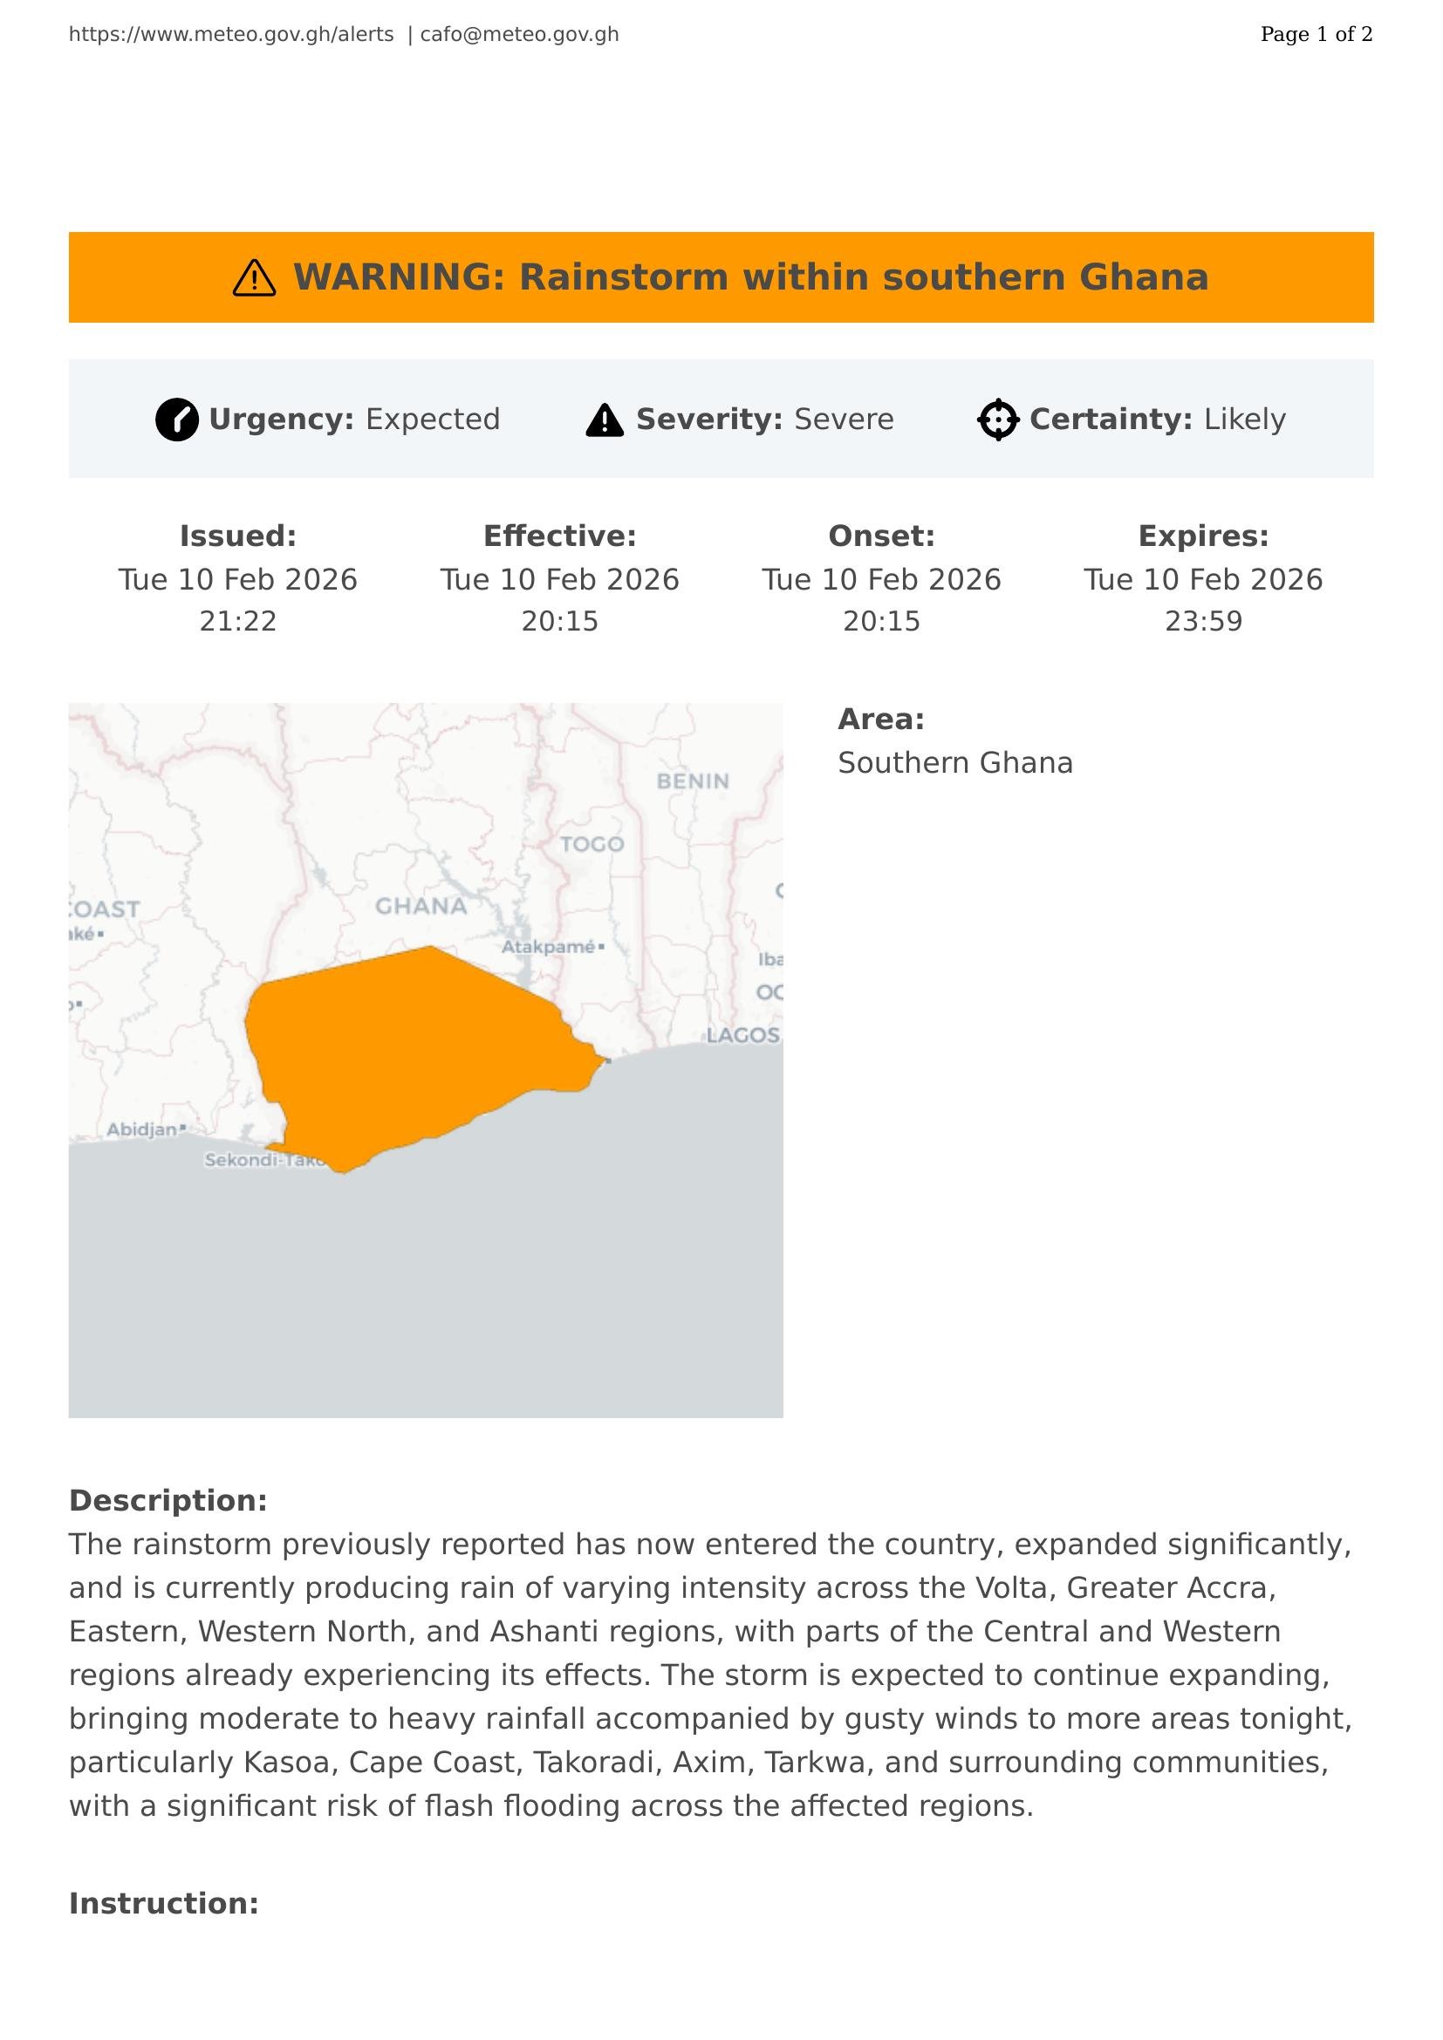Screen dimensions: 1443x2040
Task: Click the LAGOS label on the map
Action: (742, 1035)
